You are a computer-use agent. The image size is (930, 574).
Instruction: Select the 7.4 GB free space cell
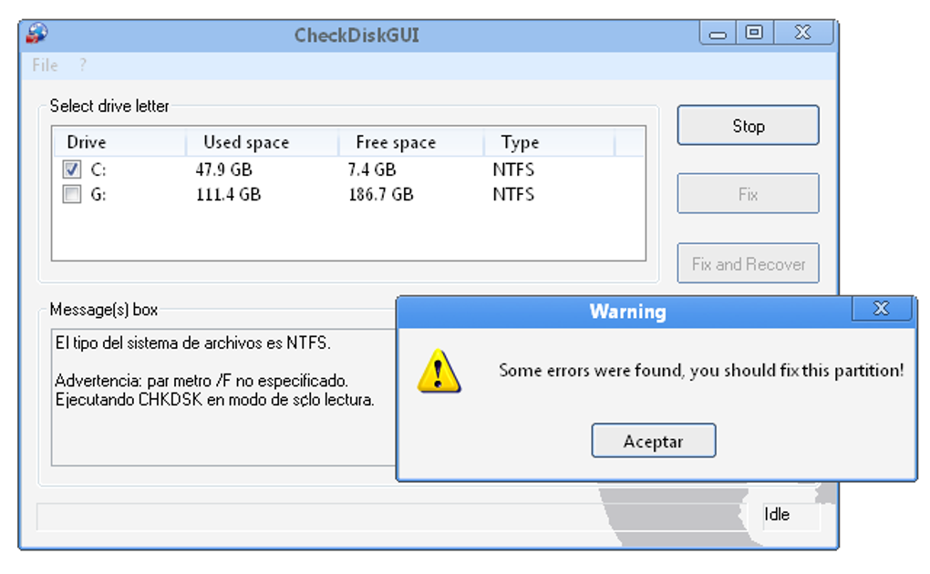(372, 170)
